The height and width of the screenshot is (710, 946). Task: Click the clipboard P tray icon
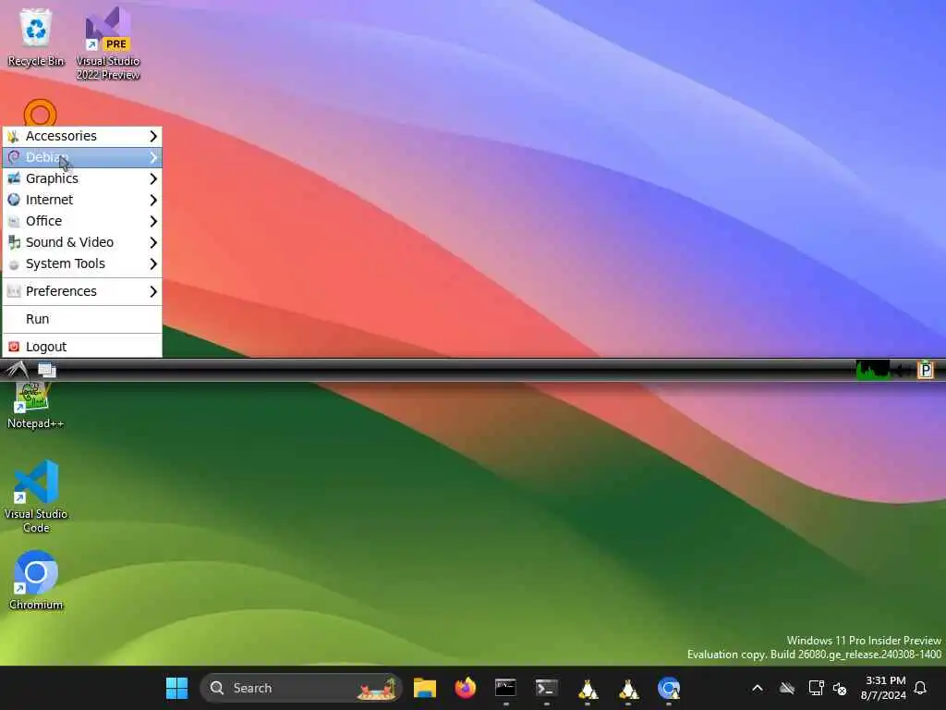click(x=925, y=370)
